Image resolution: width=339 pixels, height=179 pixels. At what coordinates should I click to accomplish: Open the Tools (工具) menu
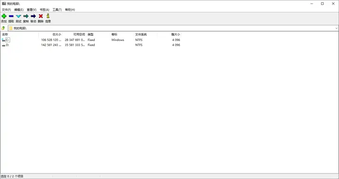[x=57, y=10]
